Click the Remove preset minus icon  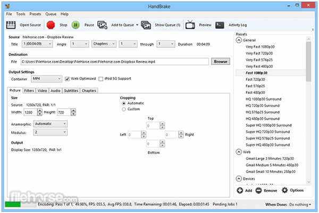[258, 191]
